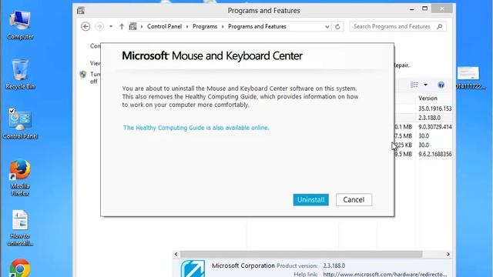The height and width of the screenshot is (277, 493).
Task: Click the horizontal scrollbar thumb
Action: point(301,254)
